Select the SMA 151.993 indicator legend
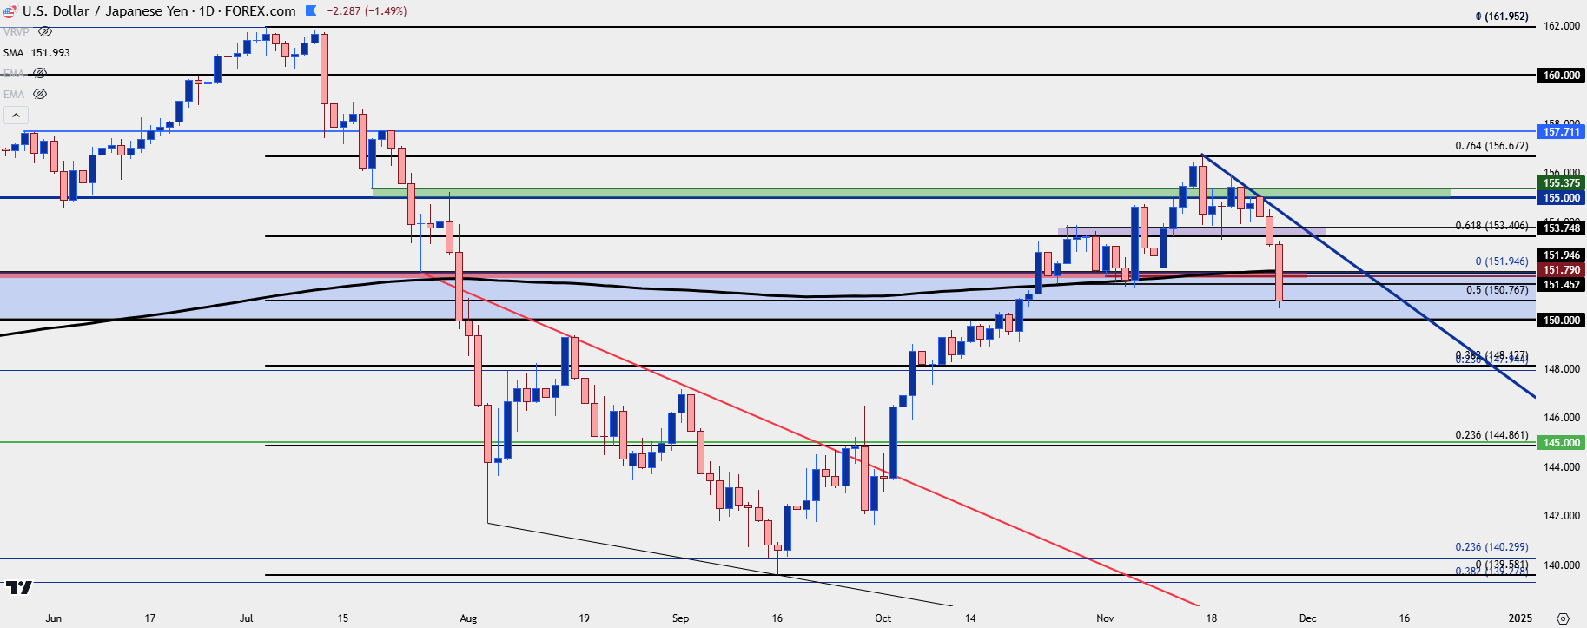 (x=36, y=52)
